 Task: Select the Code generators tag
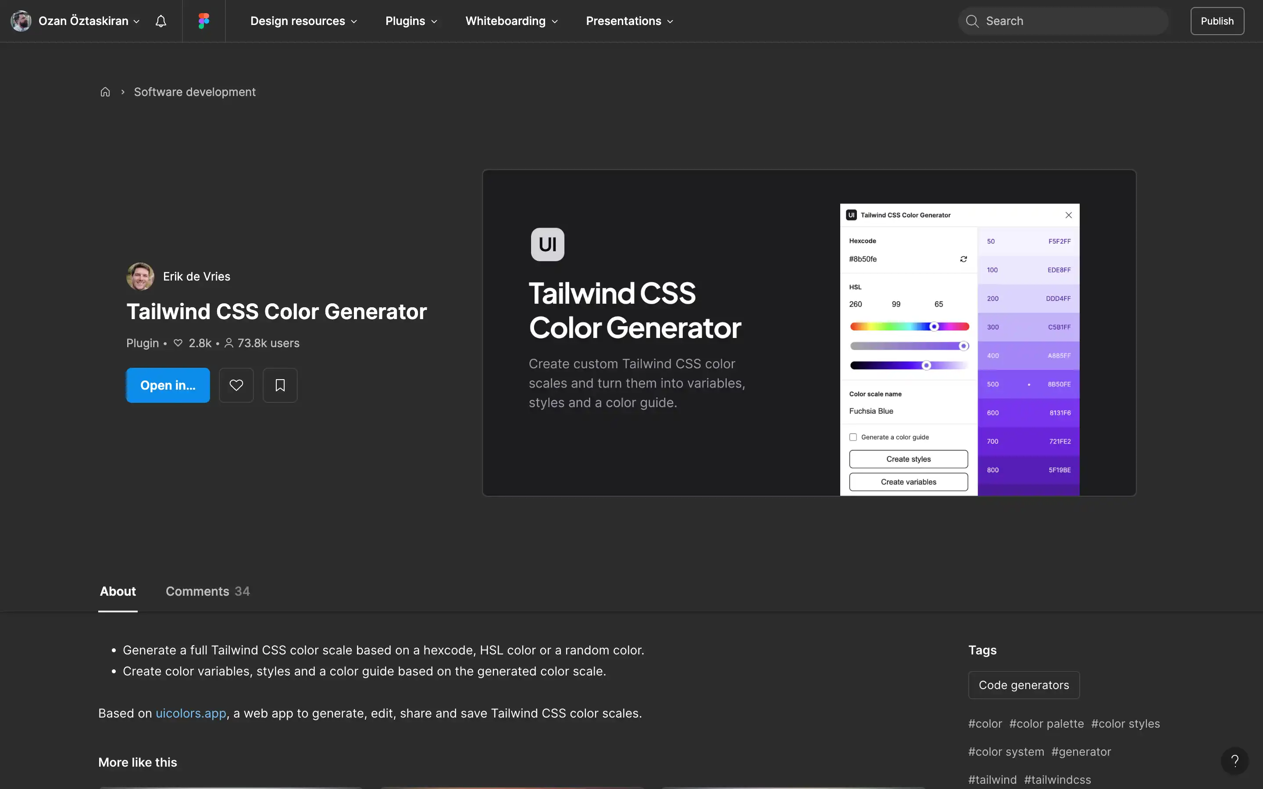[x=1024, y=685]
